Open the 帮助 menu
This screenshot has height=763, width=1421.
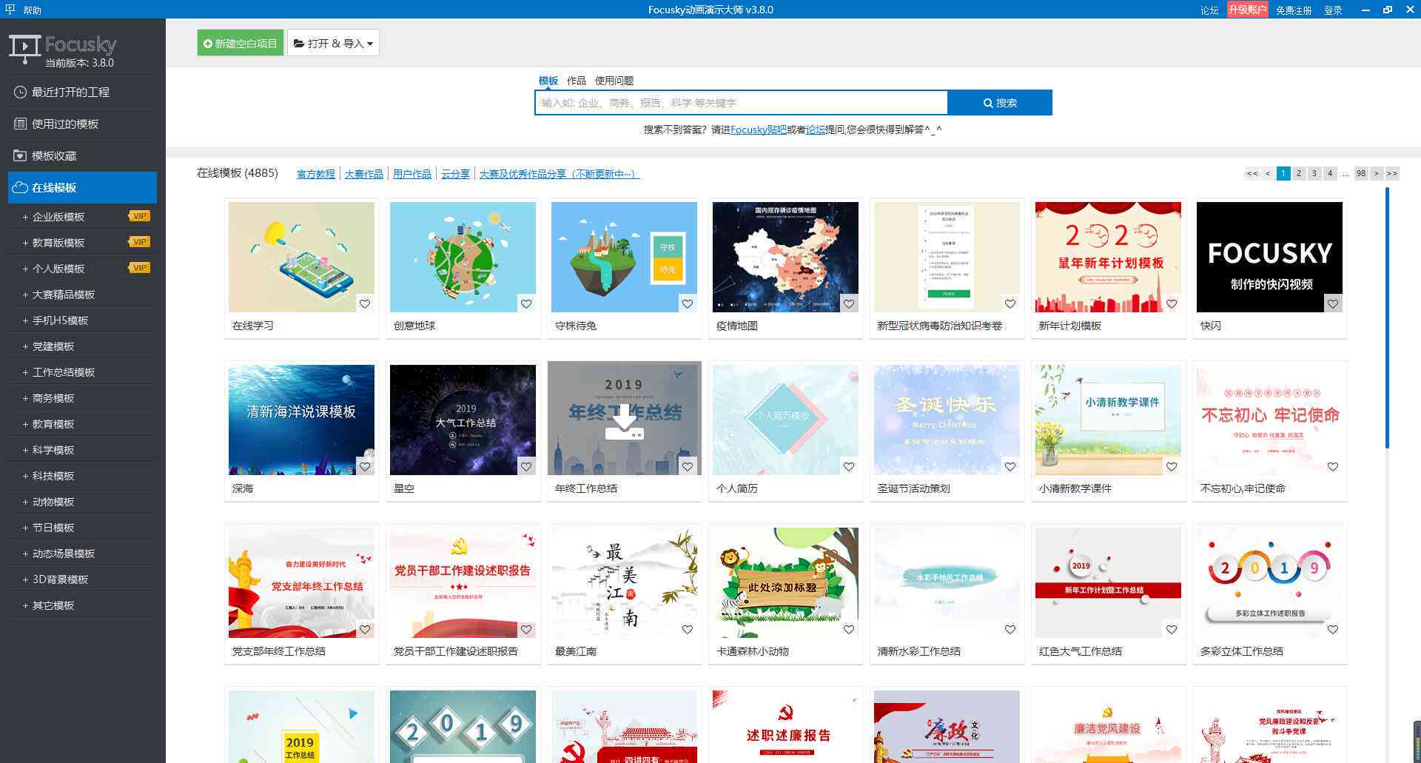click(x=32, y=10)
